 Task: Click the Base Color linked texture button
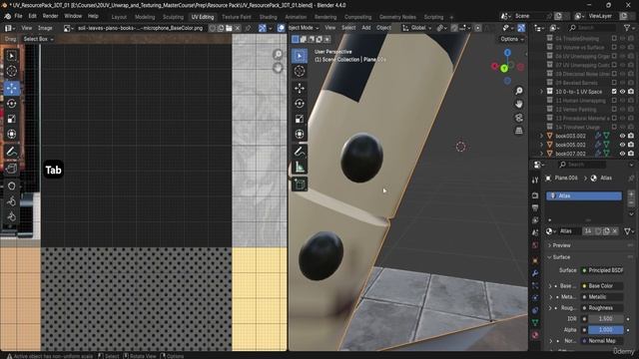603,286
